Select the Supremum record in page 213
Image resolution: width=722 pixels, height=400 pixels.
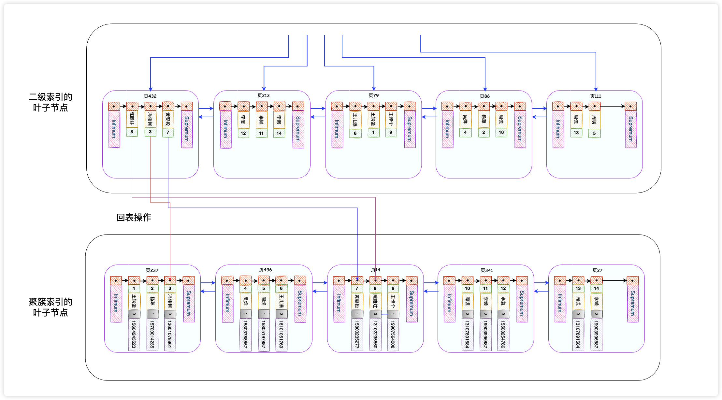(298, 129)
